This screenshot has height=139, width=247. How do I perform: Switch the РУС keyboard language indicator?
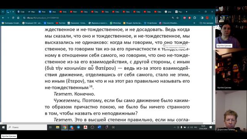[x=196, y=127]
